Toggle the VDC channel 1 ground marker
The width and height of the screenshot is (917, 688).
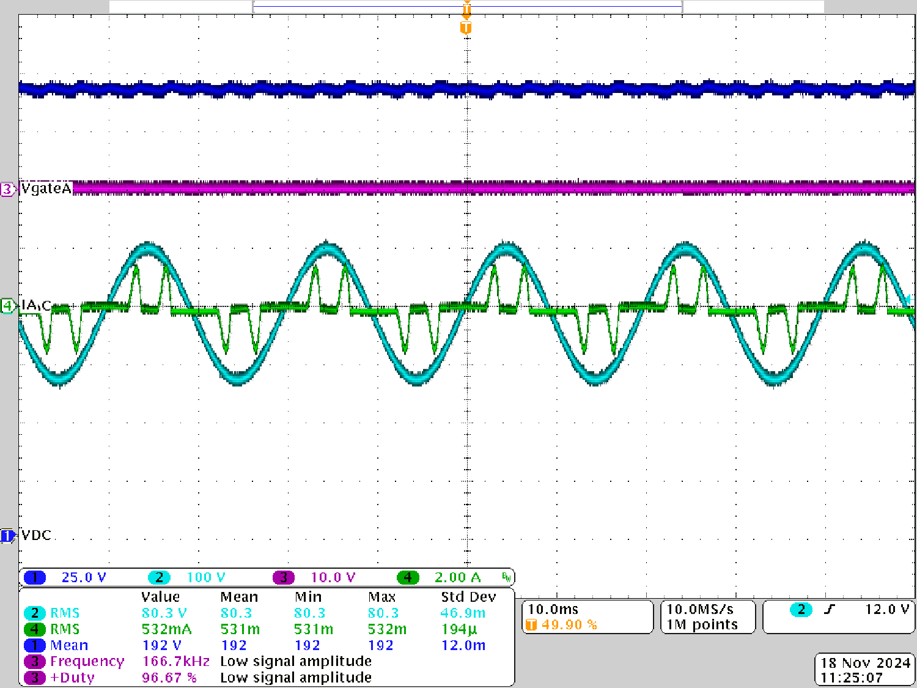coord(6,534)
